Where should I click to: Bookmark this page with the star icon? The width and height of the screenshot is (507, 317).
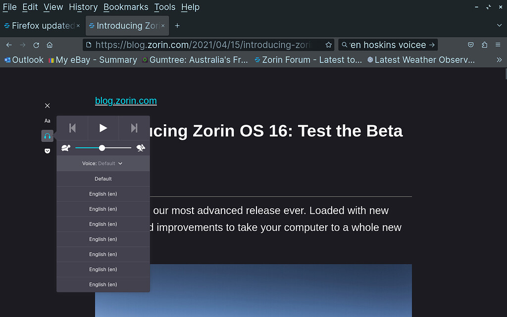tap(329, 45)
